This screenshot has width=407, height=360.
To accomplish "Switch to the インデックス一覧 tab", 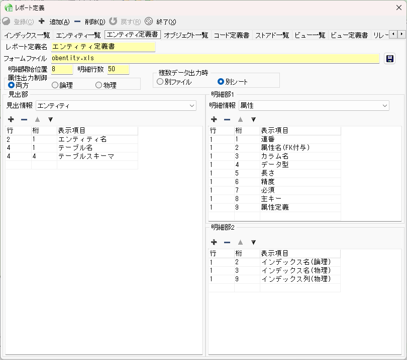I will tap(27, 35).
